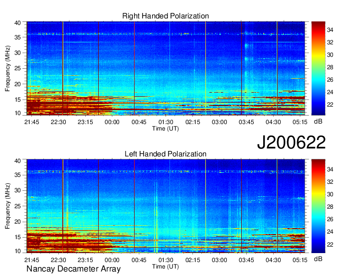Click the 30 MHz tick of the bottom plot

pos(17,190)
